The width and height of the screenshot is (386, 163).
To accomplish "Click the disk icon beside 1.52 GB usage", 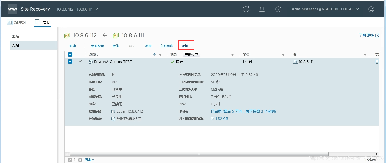I will point(212,119).
